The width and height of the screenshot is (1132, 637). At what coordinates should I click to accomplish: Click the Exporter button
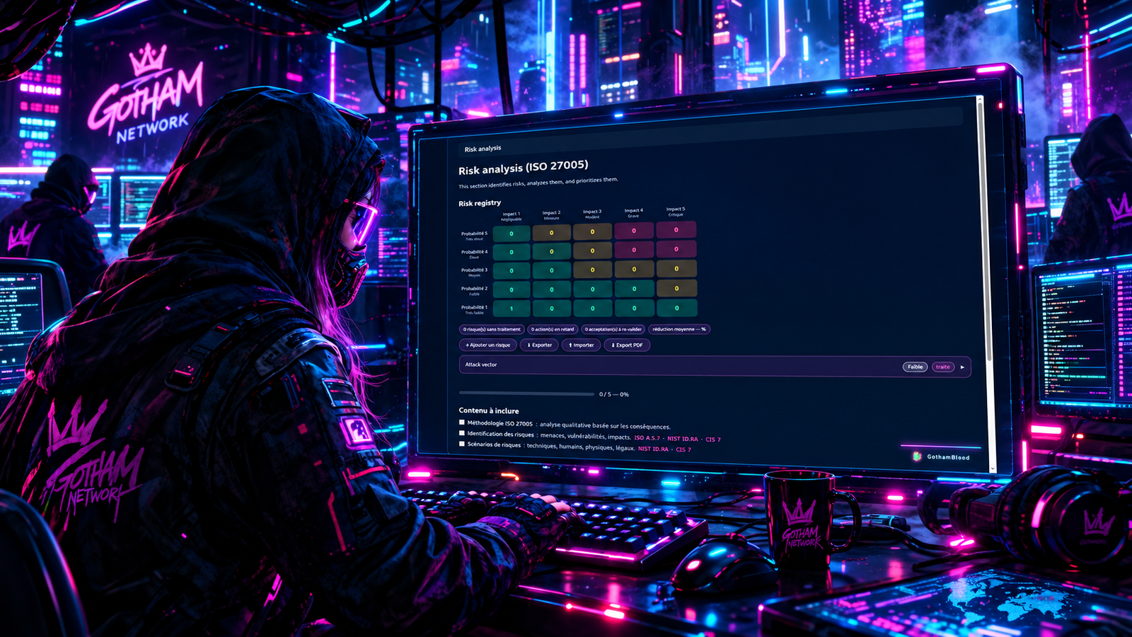tap(540, 345)
